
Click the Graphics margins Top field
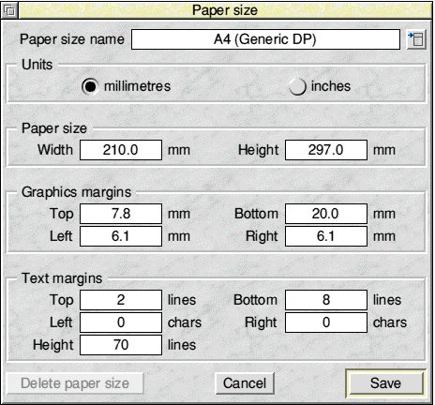click(x=121, y=214)
